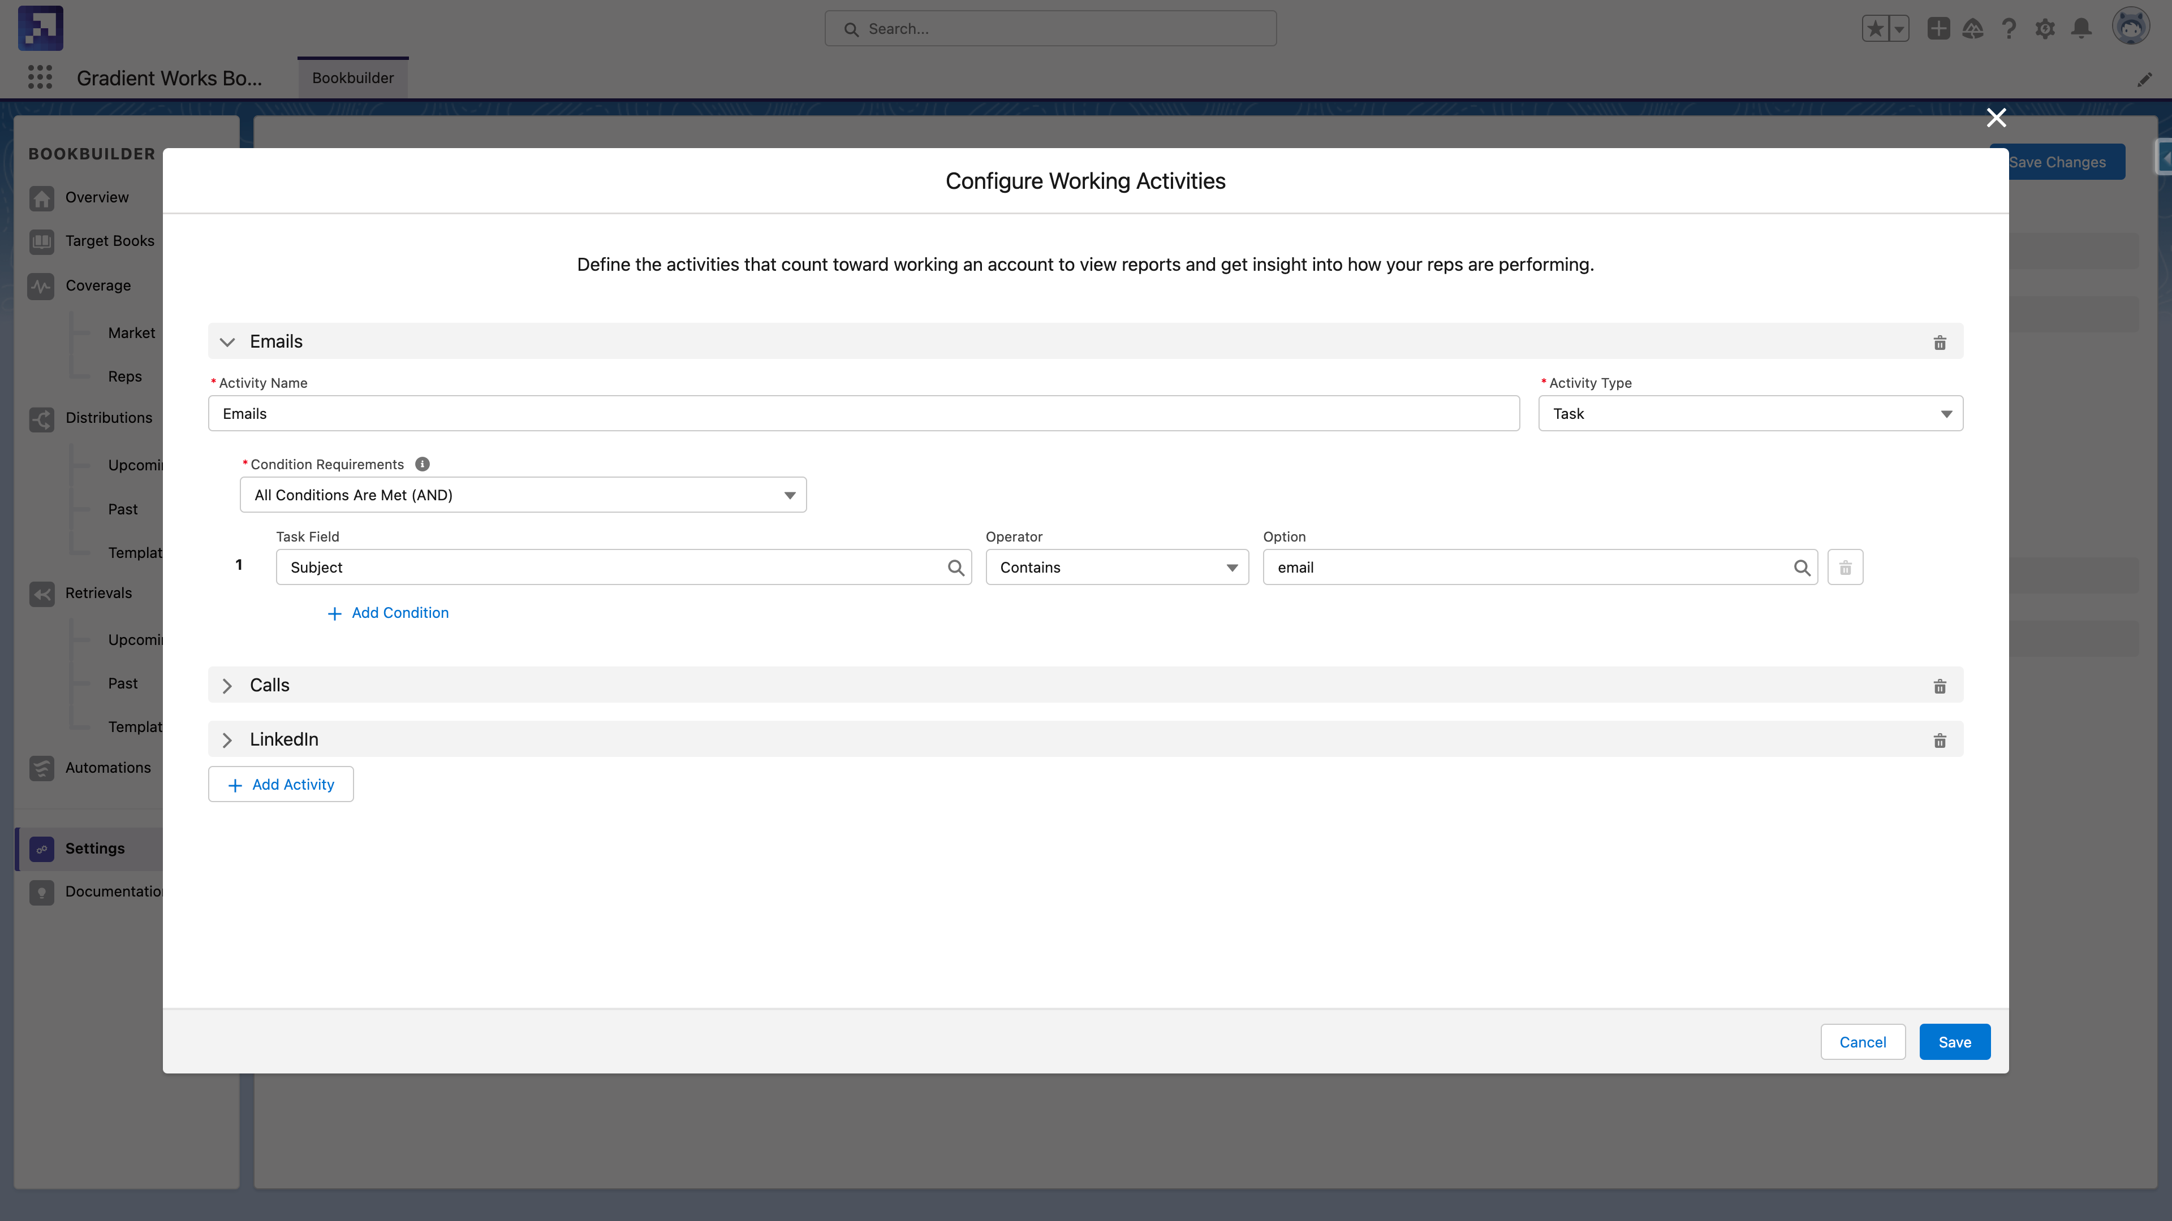Open the notifications bell icon

coord(2081,29)
